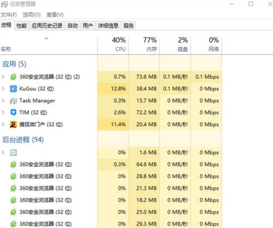
Task: Click TIM's 2.6% CPU value
Action: 120,112
